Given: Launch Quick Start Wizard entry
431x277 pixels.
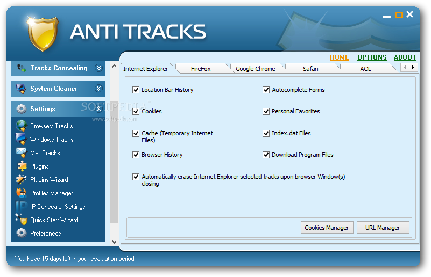Looking at the screenshot, I should (x=54, y=220).
